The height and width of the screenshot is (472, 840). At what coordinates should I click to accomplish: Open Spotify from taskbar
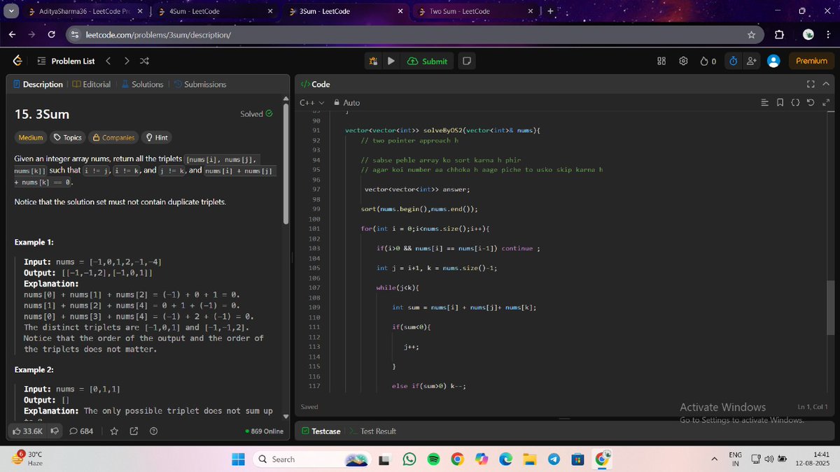433,459
